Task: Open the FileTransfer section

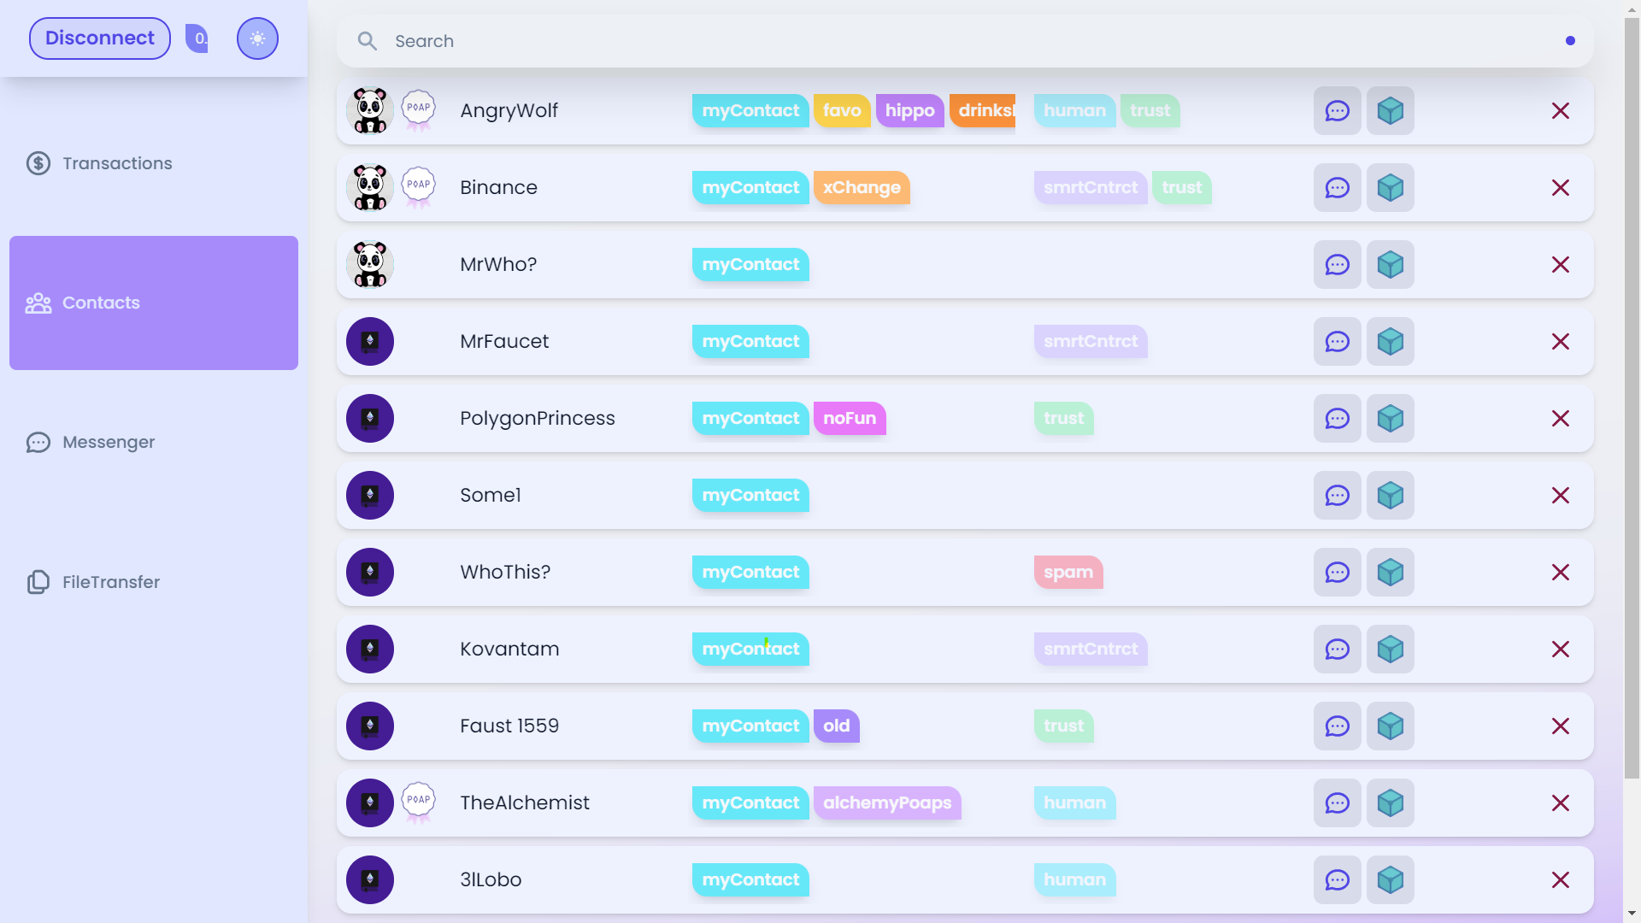Action: point(110,582)
